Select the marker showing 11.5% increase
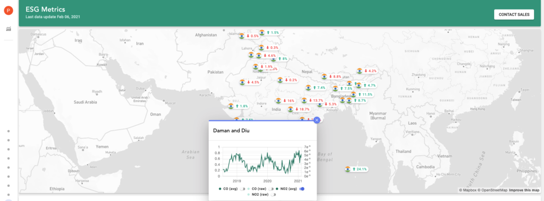Screen dimensions: 544x201 361,94
